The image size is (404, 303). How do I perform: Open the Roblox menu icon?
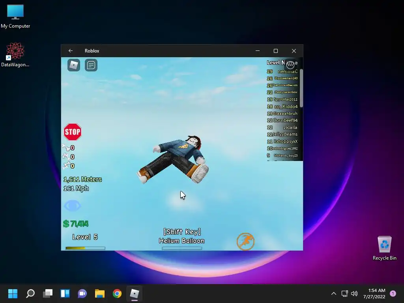coord(74,65)
